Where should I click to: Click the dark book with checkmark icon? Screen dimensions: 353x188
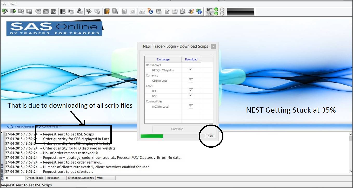point(54,11)
